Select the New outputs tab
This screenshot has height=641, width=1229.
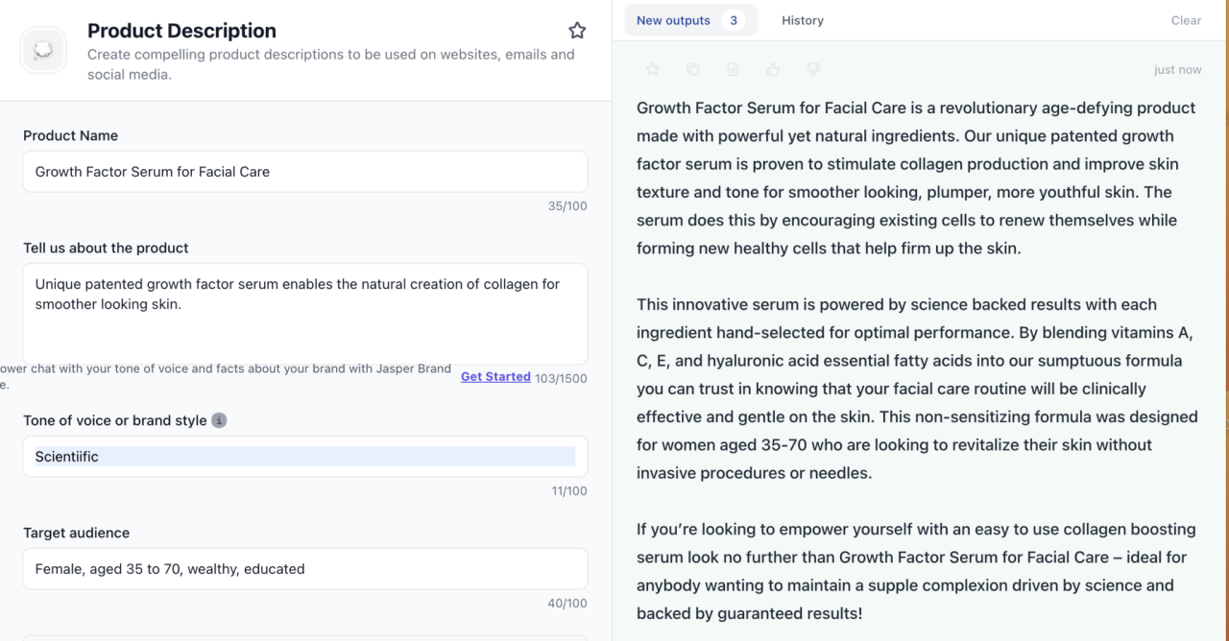click(673, 20)
